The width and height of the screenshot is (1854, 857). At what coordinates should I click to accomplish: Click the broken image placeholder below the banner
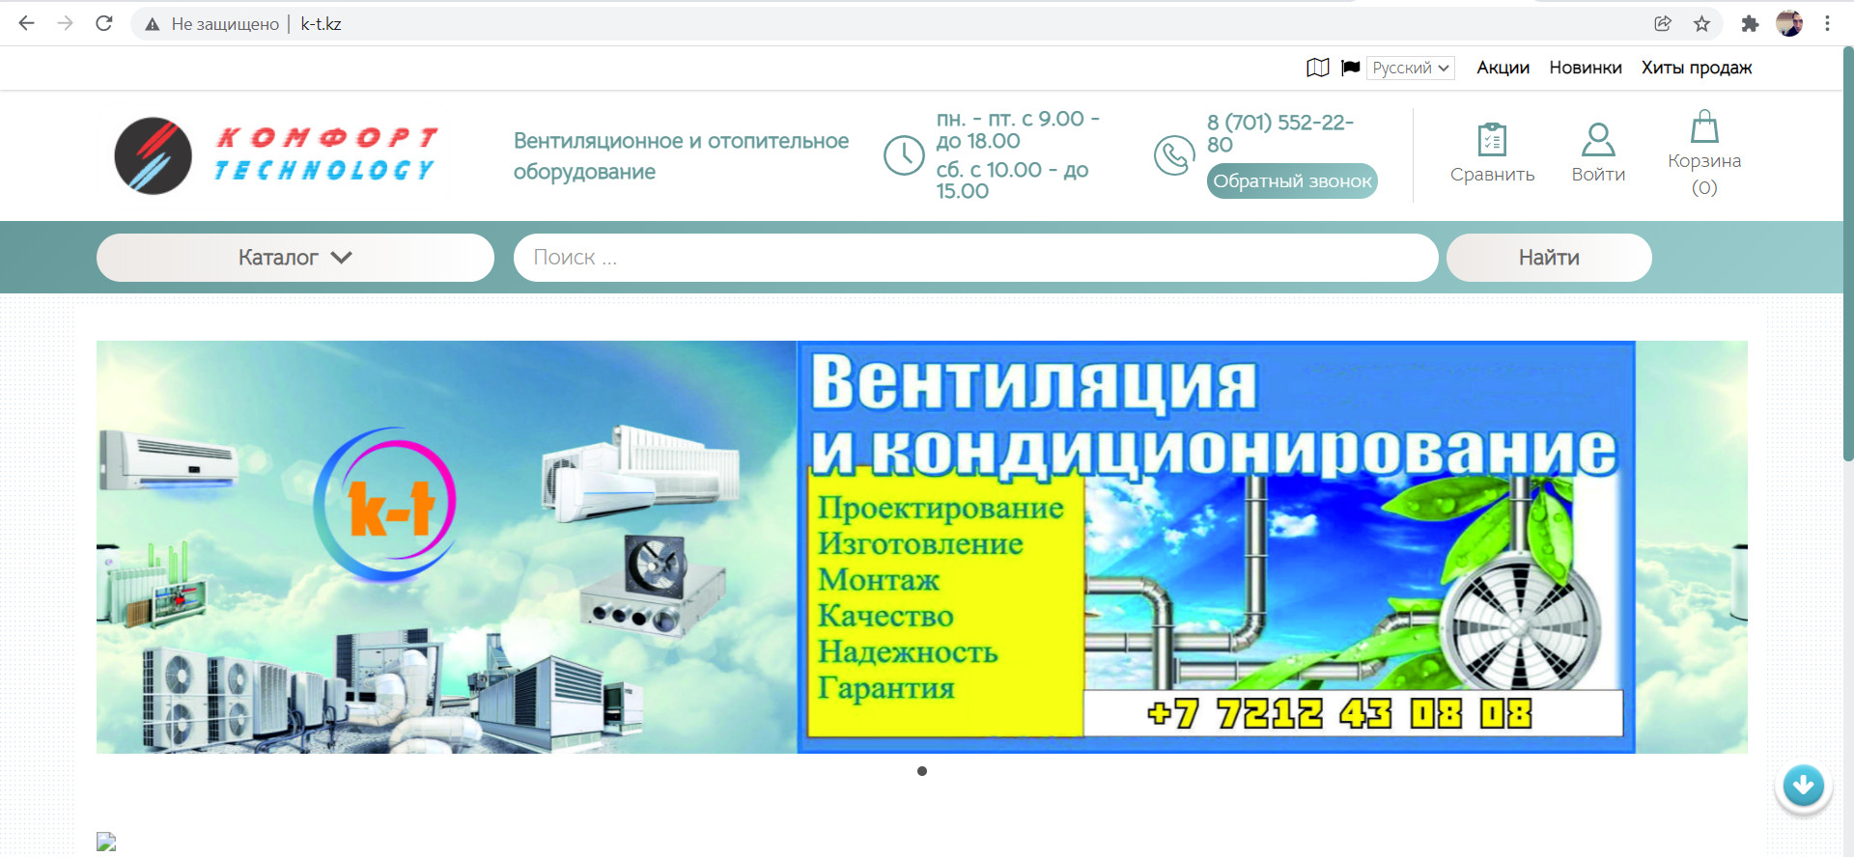coord(106,842)
